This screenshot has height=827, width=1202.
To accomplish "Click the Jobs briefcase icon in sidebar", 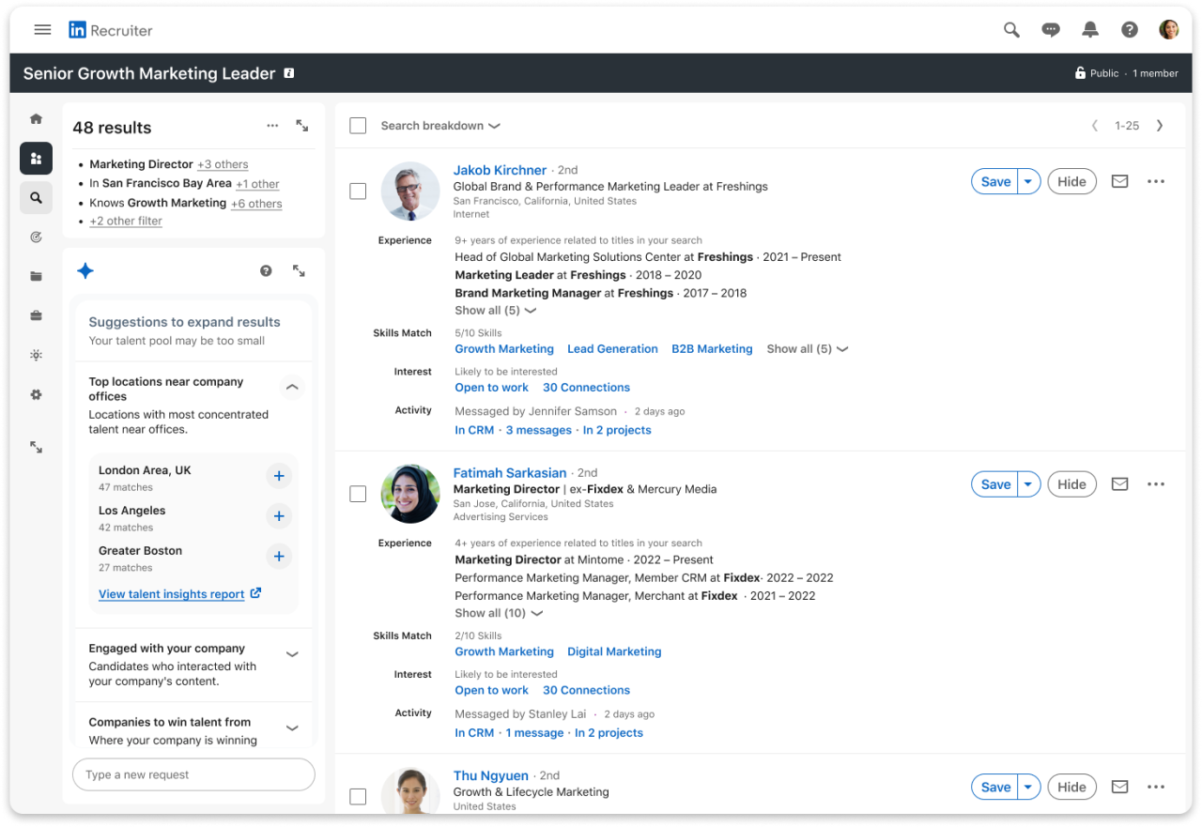I will 36,315.
